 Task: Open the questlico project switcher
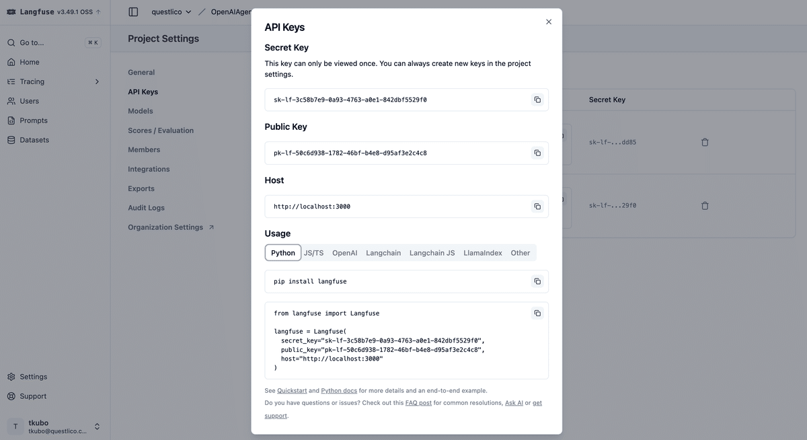(x=166, y=11)
